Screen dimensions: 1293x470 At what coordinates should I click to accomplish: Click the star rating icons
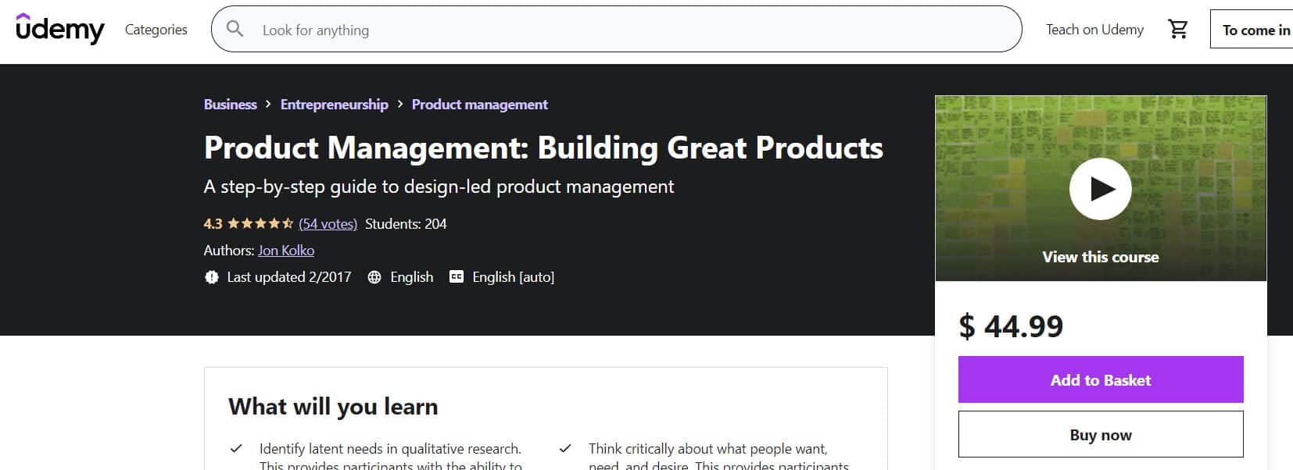click(260, 224)
